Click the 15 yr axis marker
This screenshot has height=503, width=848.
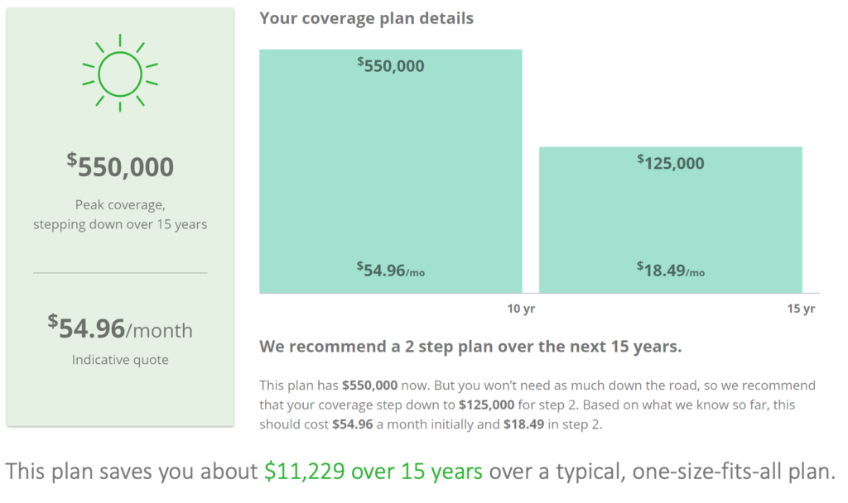(801, 309)
